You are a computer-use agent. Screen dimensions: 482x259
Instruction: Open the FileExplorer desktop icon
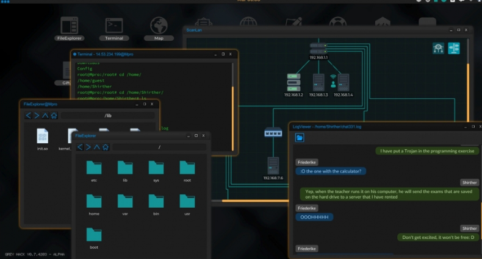[69, 29]
